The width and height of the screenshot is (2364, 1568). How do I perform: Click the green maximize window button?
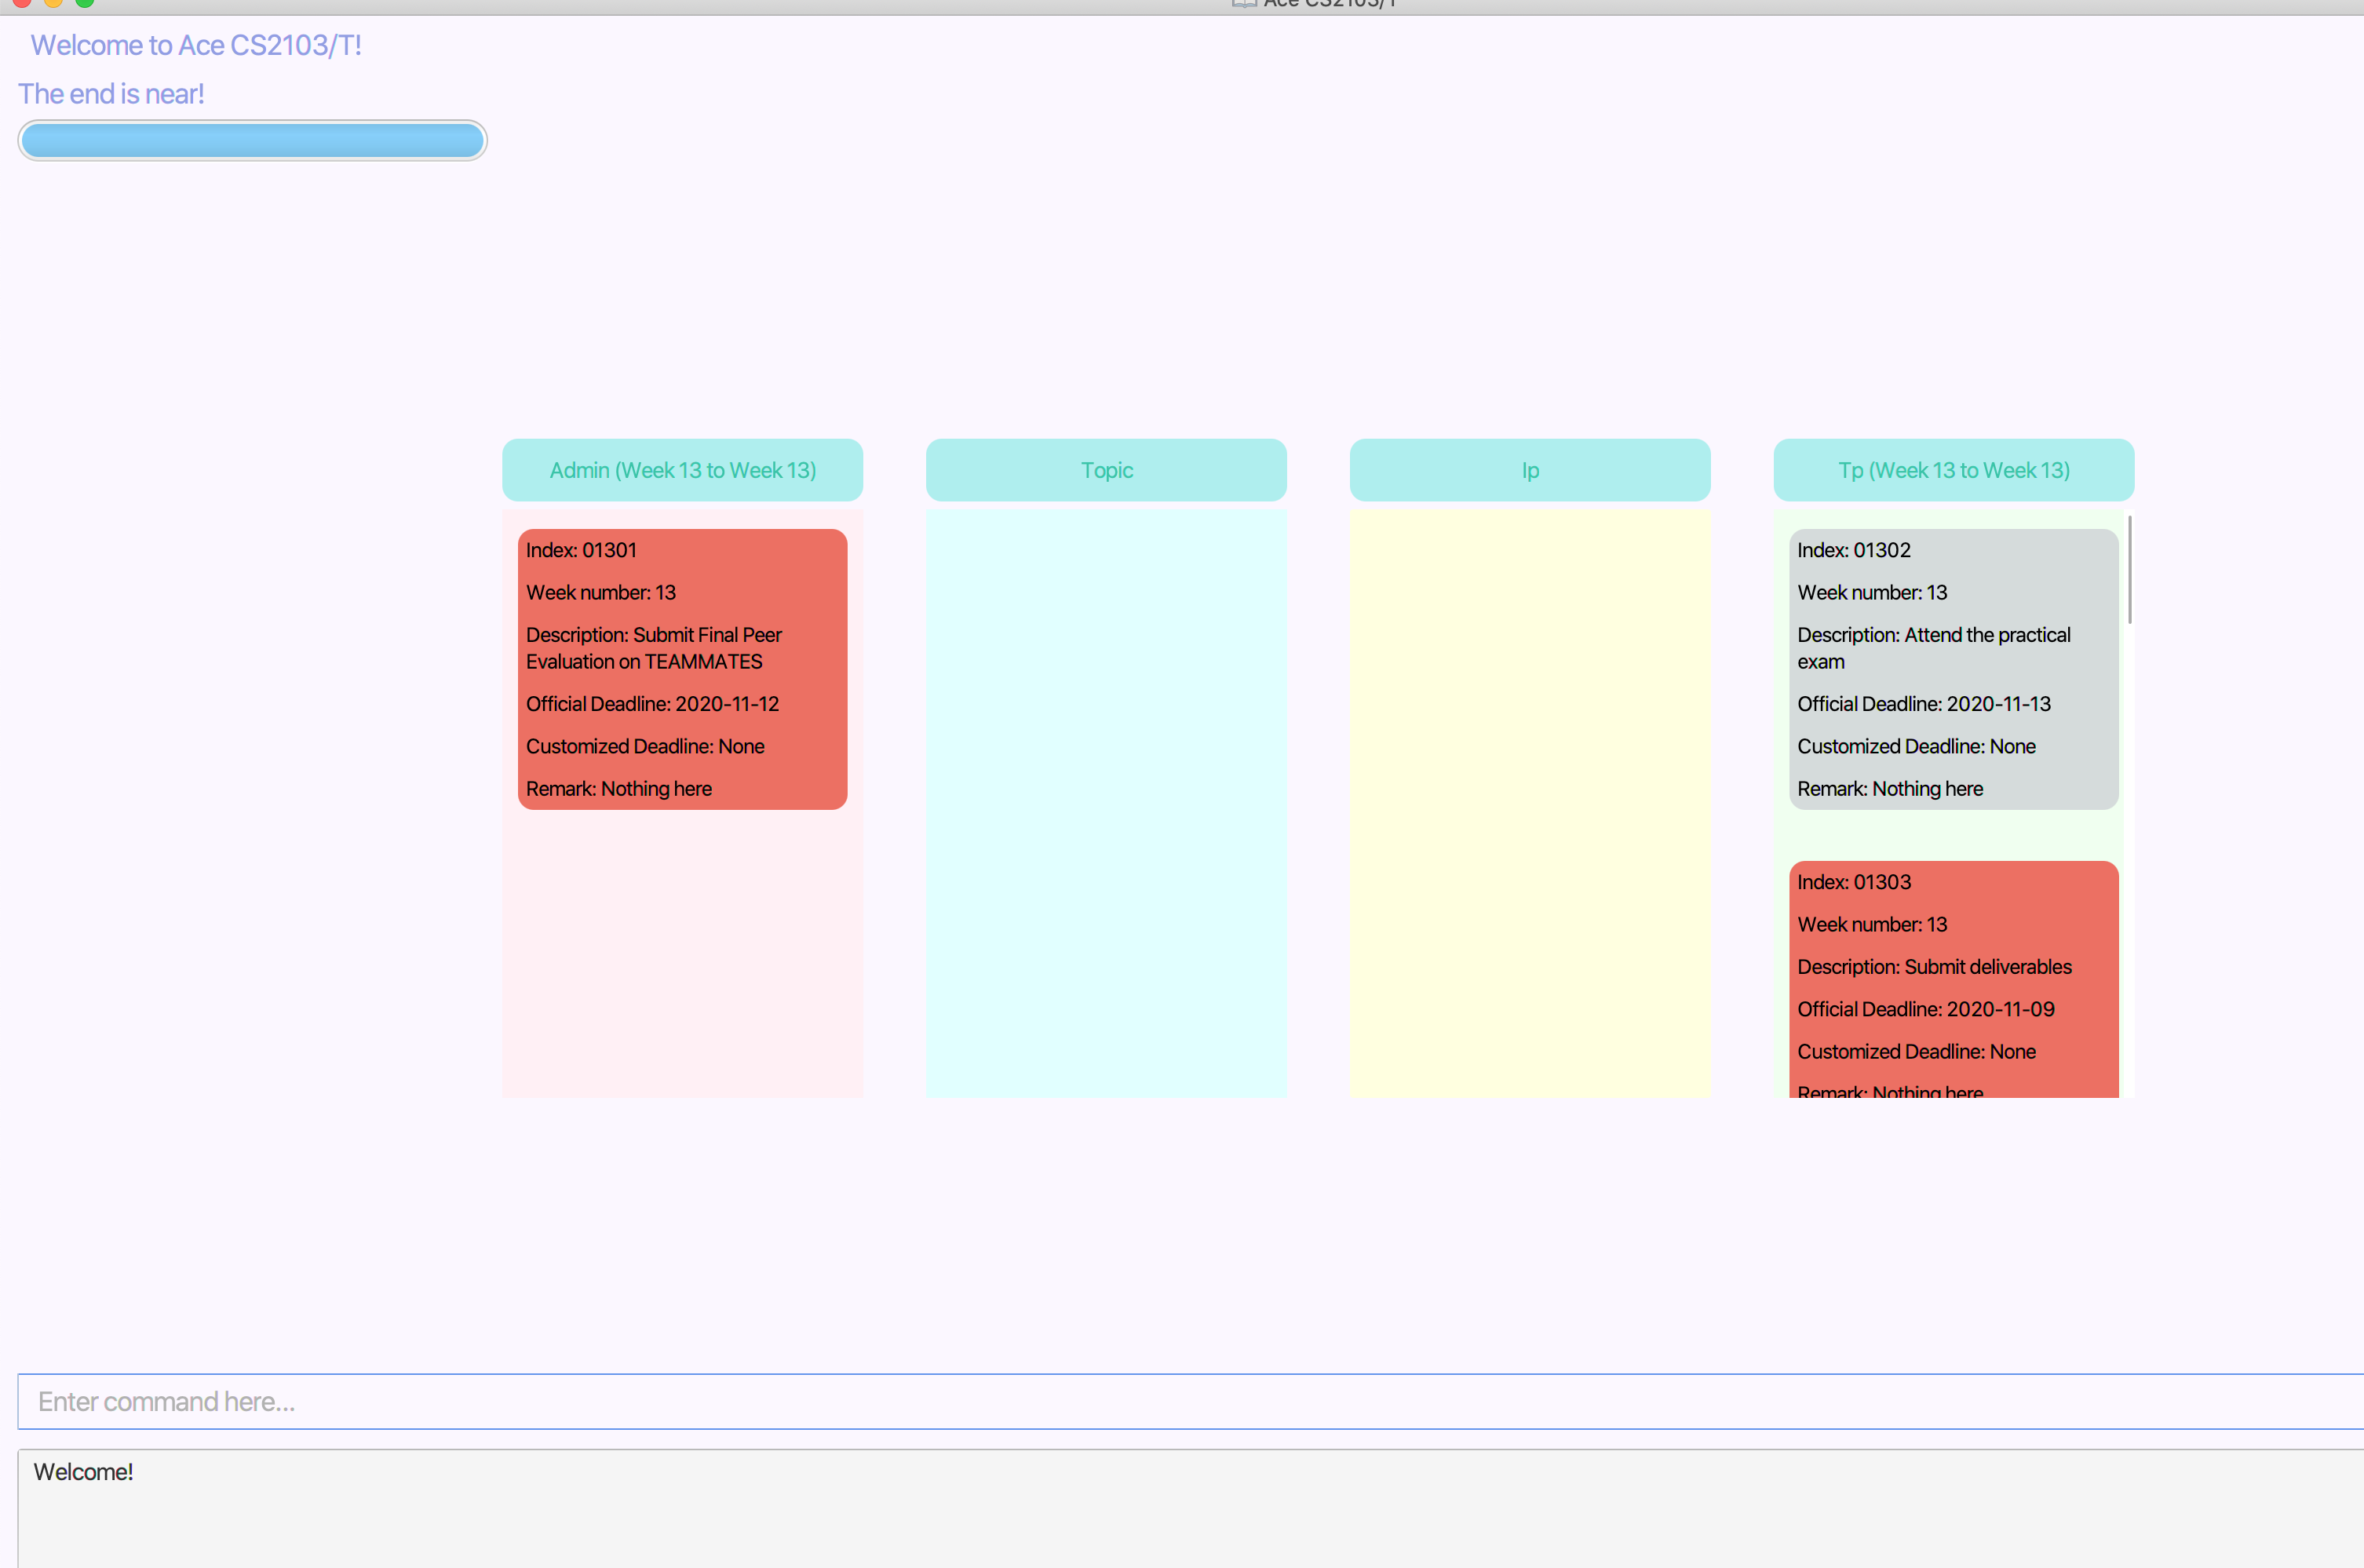point(85,2)
